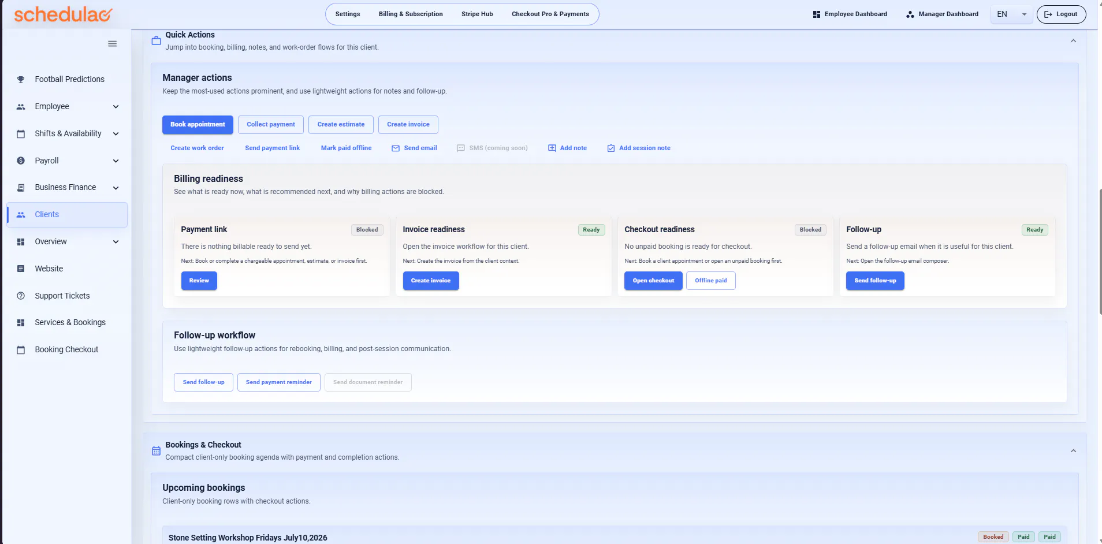Open Website in sidebar
Image resolution: width=1102 pixels, height=544 pixels.
[x=67, y=269]
